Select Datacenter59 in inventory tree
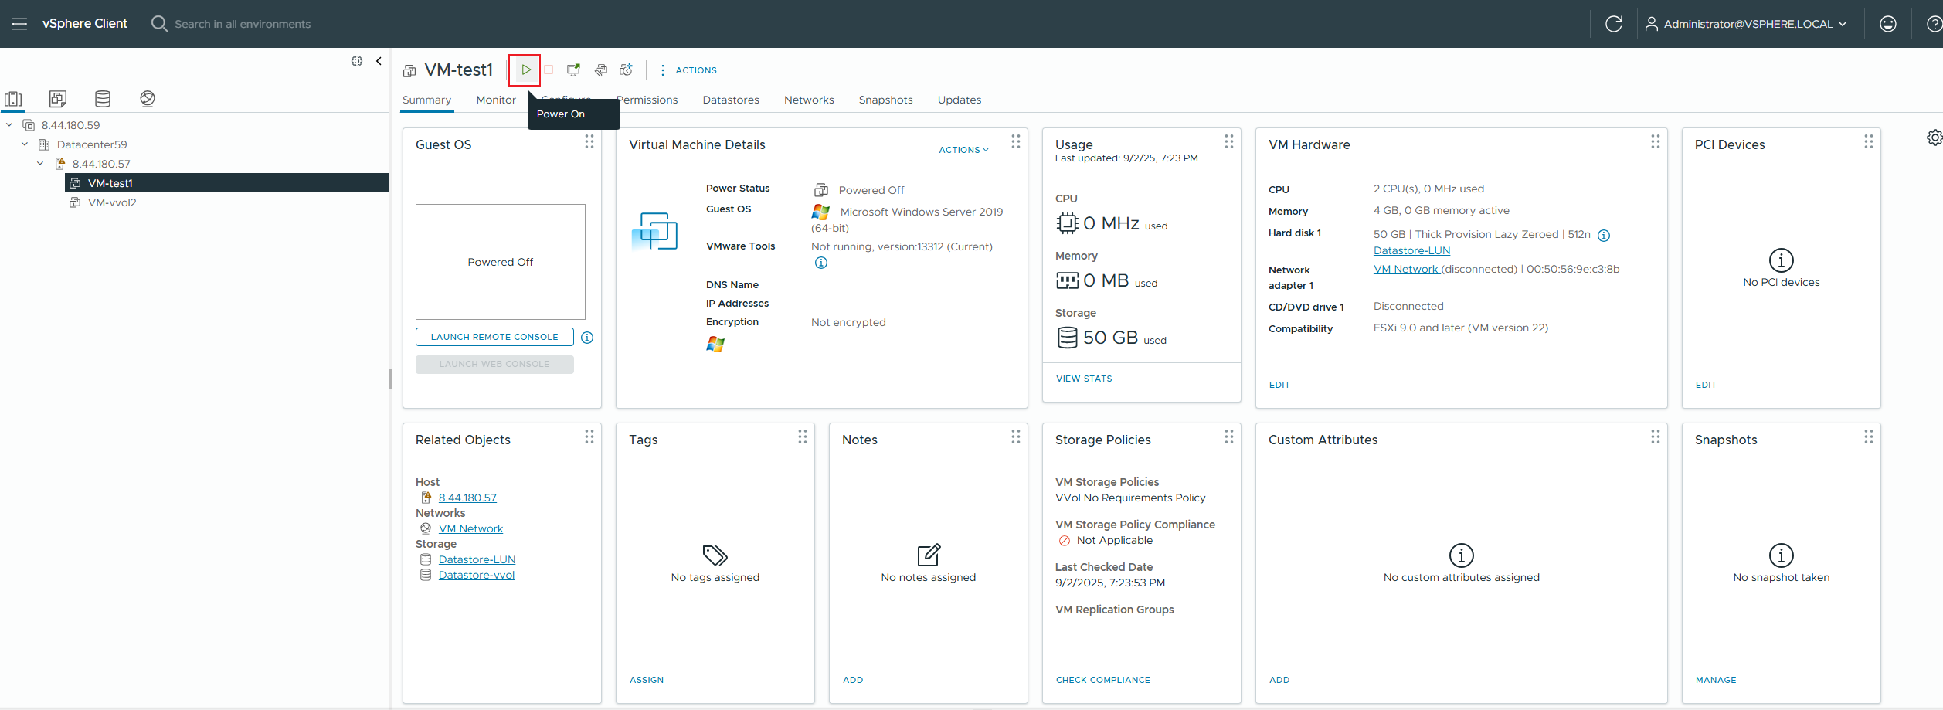Screen dimensions: 1943x710 point(92,144)
